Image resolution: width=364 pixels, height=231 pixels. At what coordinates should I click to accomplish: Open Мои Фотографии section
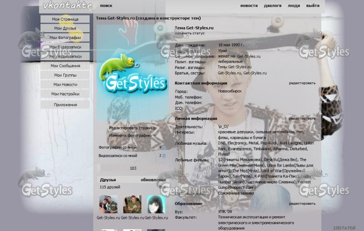(x=65, y=38)
